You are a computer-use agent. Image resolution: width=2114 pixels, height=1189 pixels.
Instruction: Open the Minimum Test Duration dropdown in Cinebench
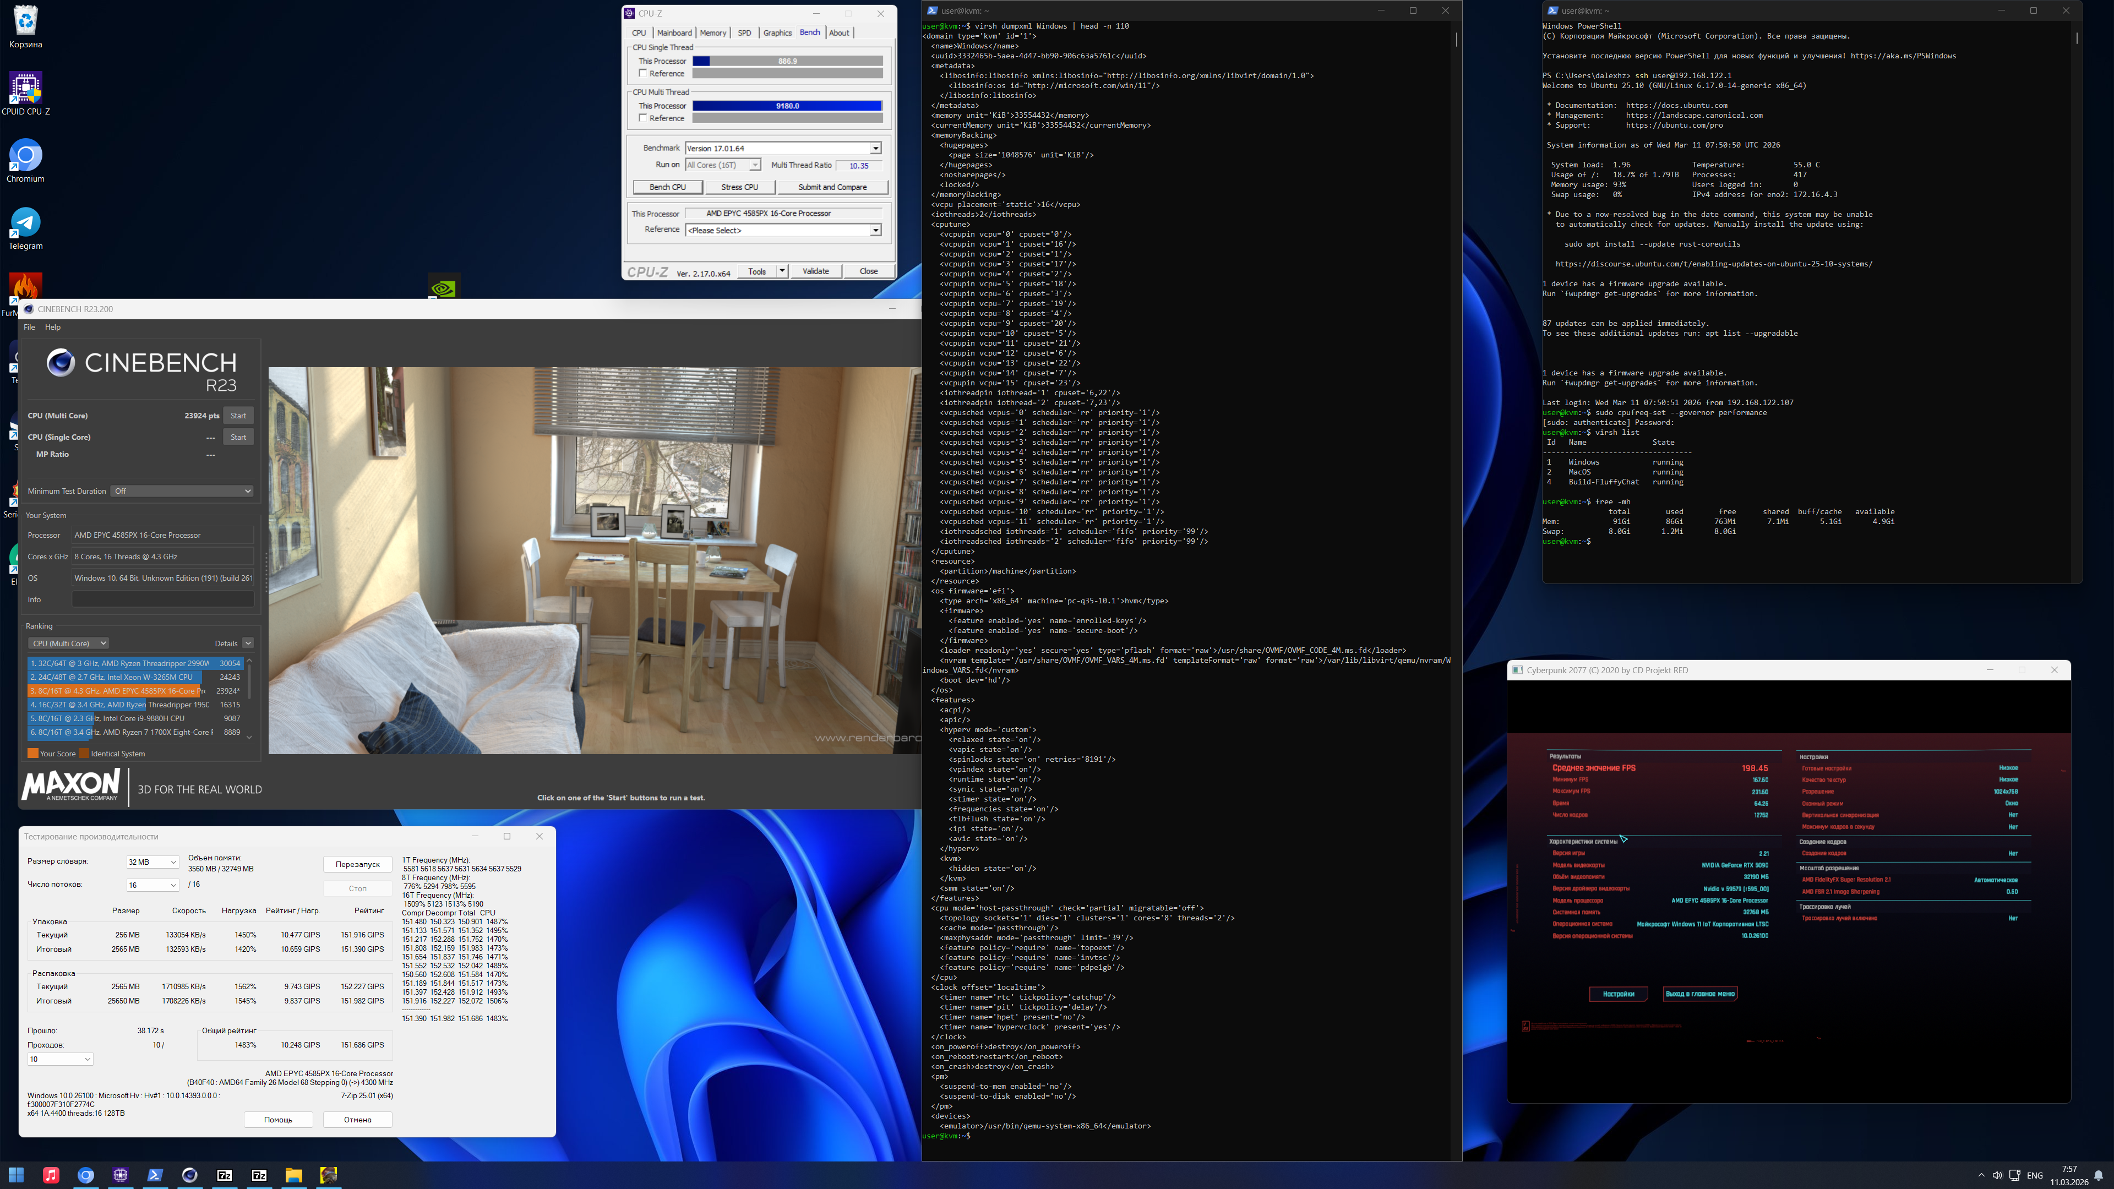click(182, 490)
